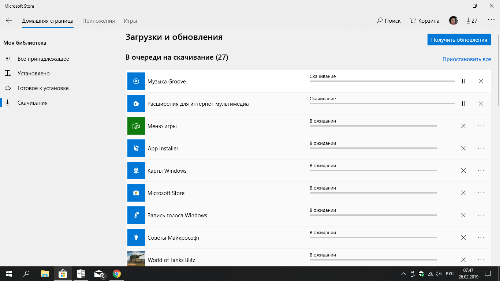Screen dimensions: 500x281
Task: Click the App Installer progress bar
Action: pyautogui.click(x=373, y=148)
